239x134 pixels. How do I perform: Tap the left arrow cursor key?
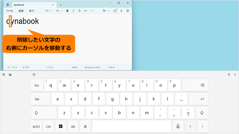pyautogui.click(x=190, y=127)
